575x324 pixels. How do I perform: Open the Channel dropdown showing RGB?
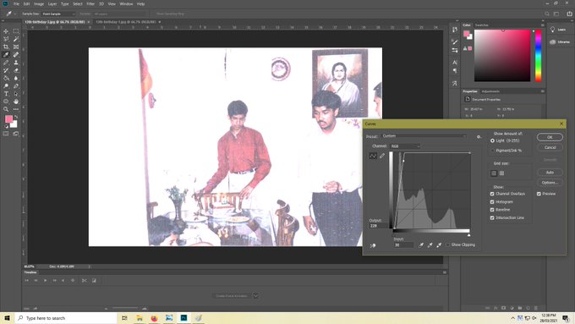tap(405, 146)
